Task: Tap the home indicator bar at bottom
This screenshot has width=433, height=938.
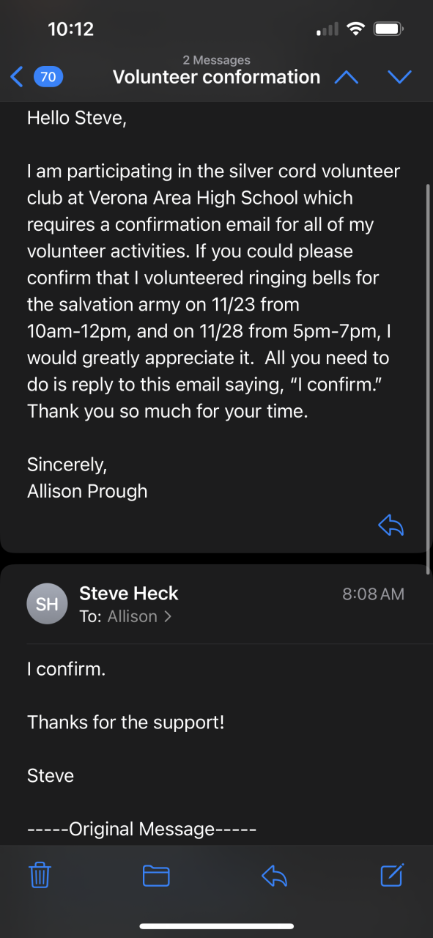Action: pyautogui.click(x=217, y=926)
